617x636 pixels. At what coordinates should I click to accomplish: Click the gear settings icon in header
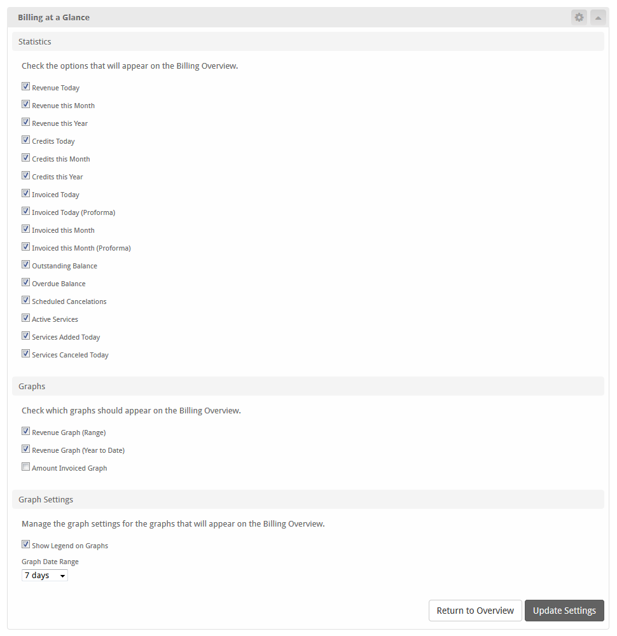[x=578, y=17]
